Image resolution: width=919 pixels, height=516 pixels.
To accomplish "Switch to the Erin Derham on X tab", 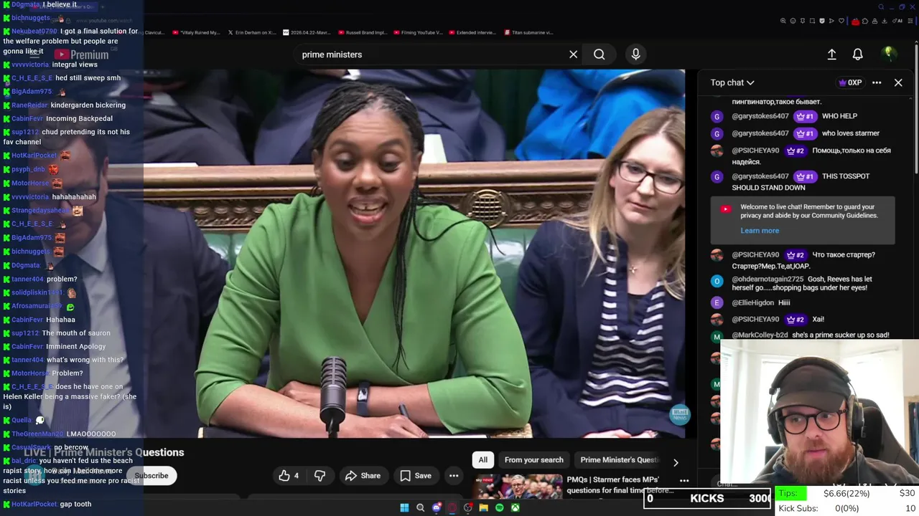I will click(x=252, y=32).
